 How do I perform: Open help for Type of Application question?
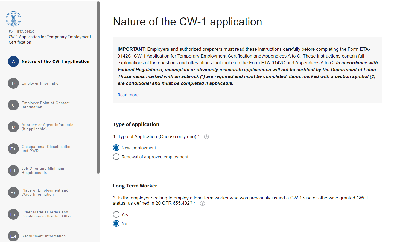(x=206, y=137)
